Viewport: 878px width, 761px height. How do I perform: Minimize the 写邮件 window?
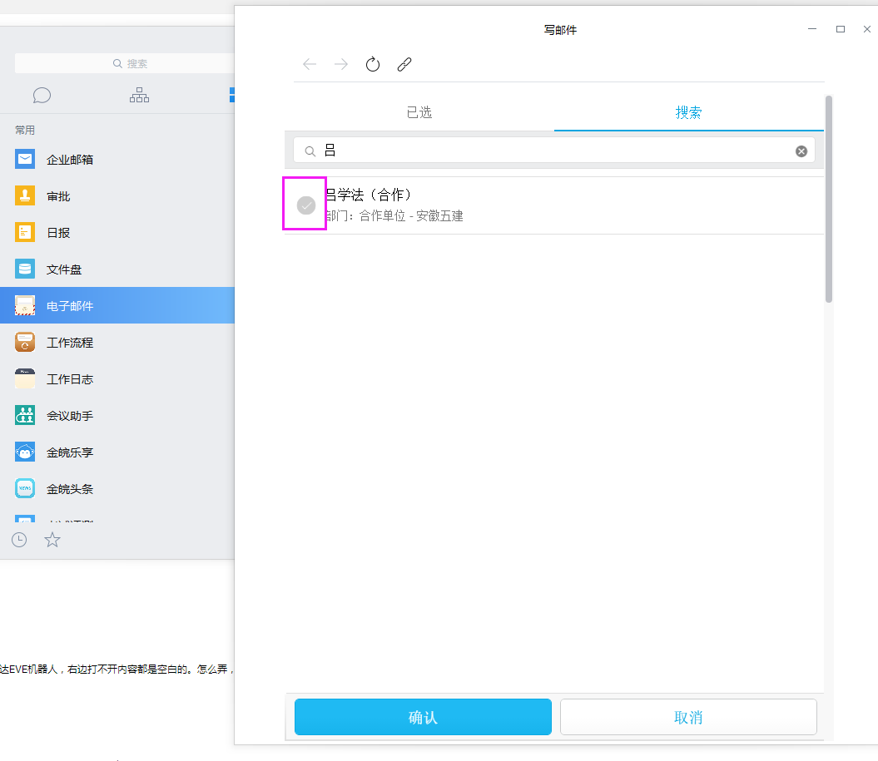[812, 29]
